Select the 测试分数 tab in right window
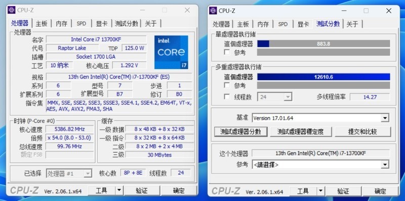 click(x=328, y=24)
